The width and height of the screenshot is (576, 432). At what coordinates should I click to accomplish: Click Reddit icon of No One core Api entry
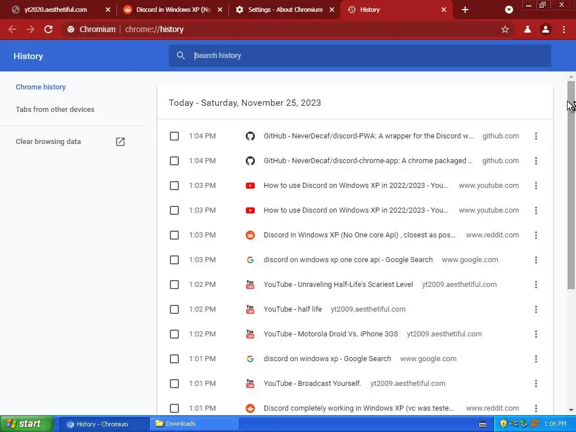pos(250,235)
